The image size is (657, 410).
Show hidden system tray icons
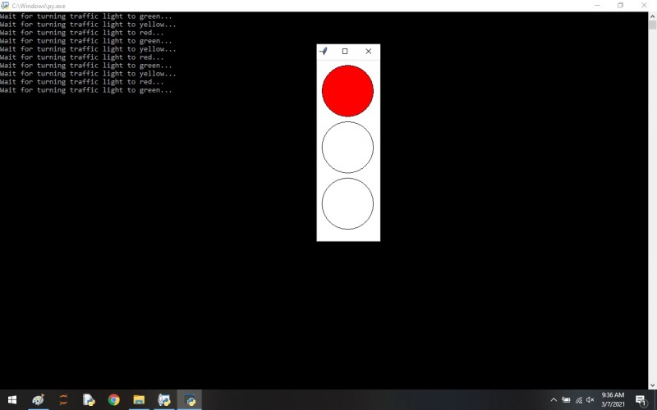(554, 400)
